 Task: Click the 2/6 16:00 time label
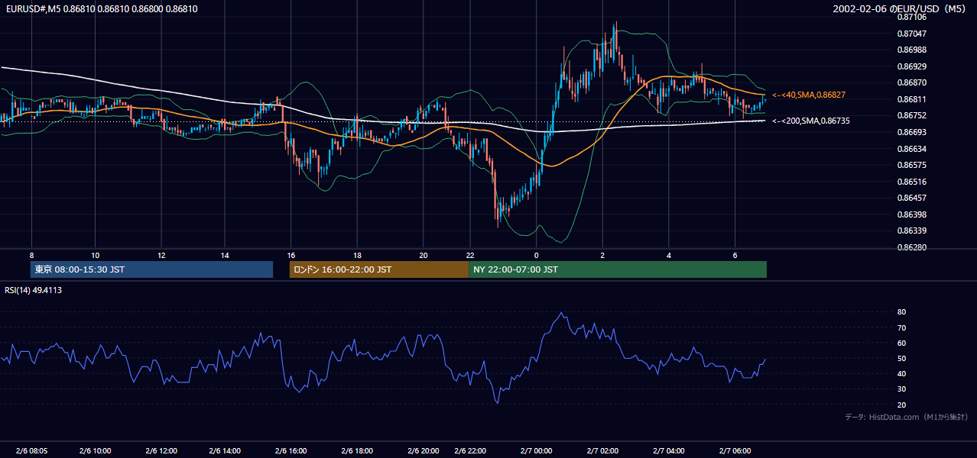click(x=291, y=451)
